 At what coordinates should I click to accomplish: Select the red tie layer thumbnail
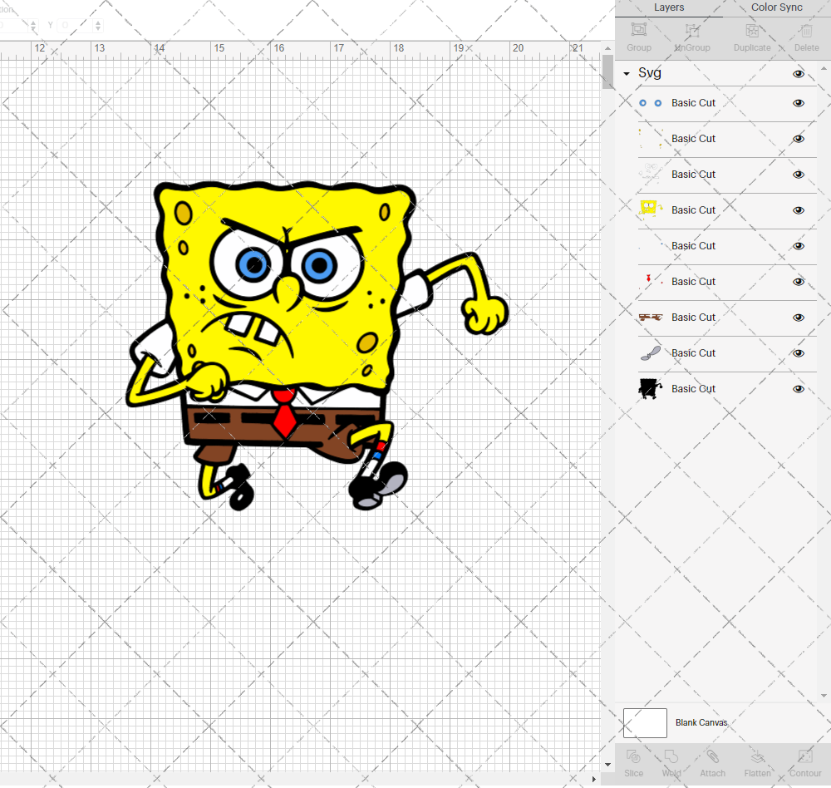tap(651, 282)
